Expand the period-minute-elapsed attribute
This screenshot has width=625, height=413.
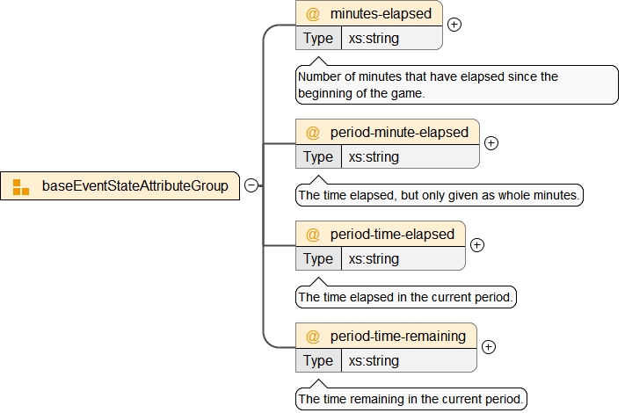tap(491, 143)
